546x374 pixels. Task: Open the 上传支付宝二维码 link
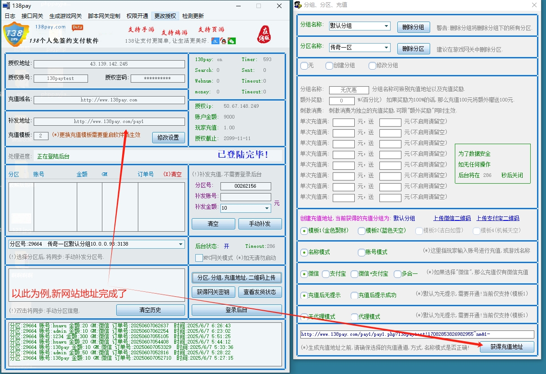[498, 218]
